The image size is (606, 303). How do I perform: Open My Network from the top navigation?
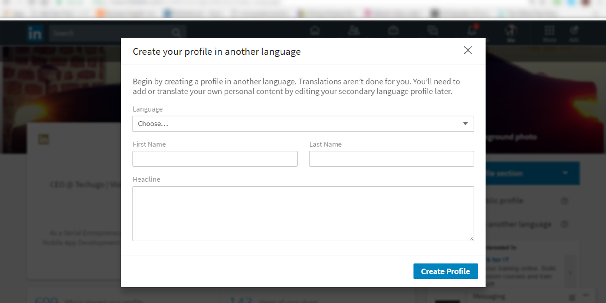click(354, 30)
